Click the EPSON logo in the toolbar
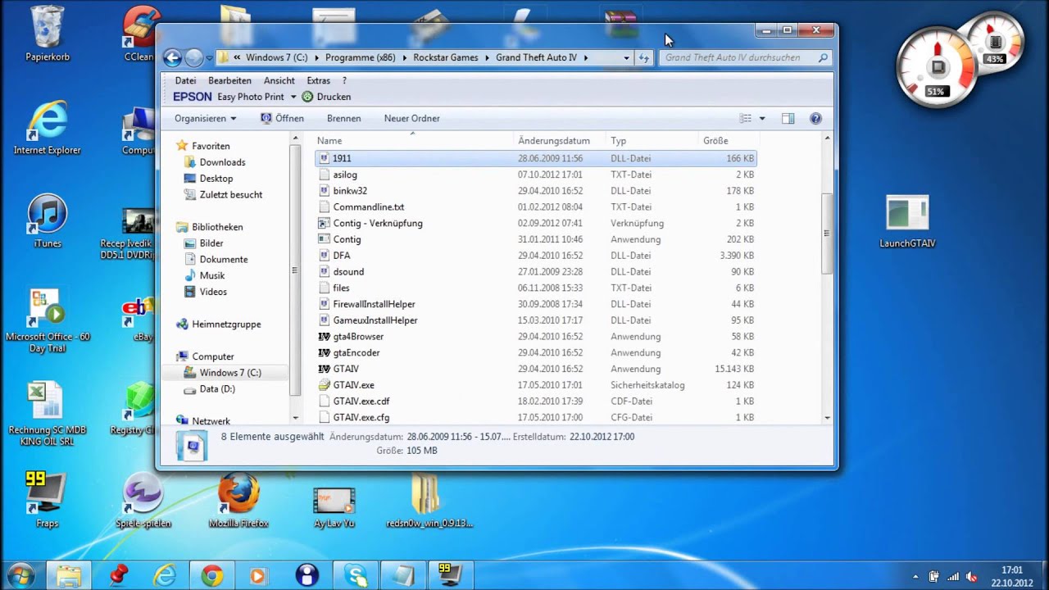This screenshot has height=590, width=1049. click(x=193, y=97)
